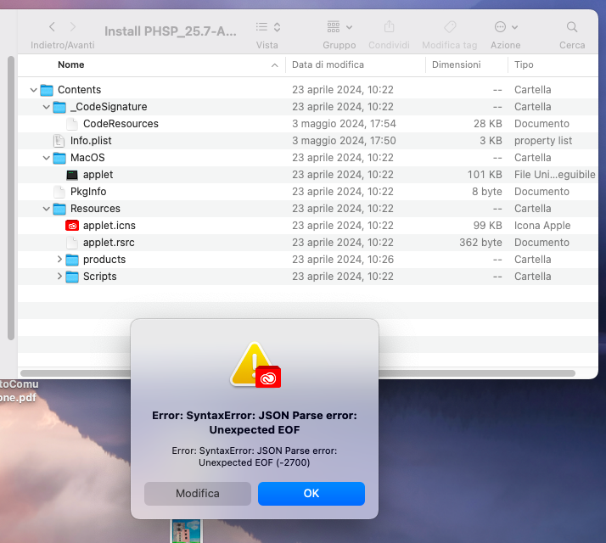Click the Info.plist file name
The height and width of the screenshot is (543, 606).
click(91, 141)
